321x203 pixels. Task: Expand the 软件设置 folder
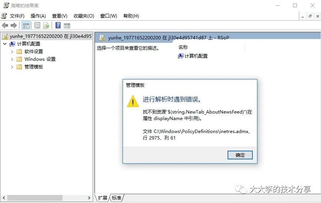coord(12,52)
